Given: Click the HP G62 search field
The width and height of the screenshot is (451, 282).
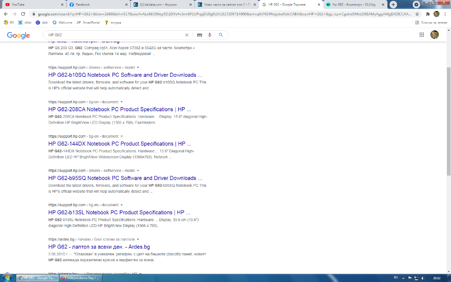Looking at the screenshot, I should [x=115, y=35].
